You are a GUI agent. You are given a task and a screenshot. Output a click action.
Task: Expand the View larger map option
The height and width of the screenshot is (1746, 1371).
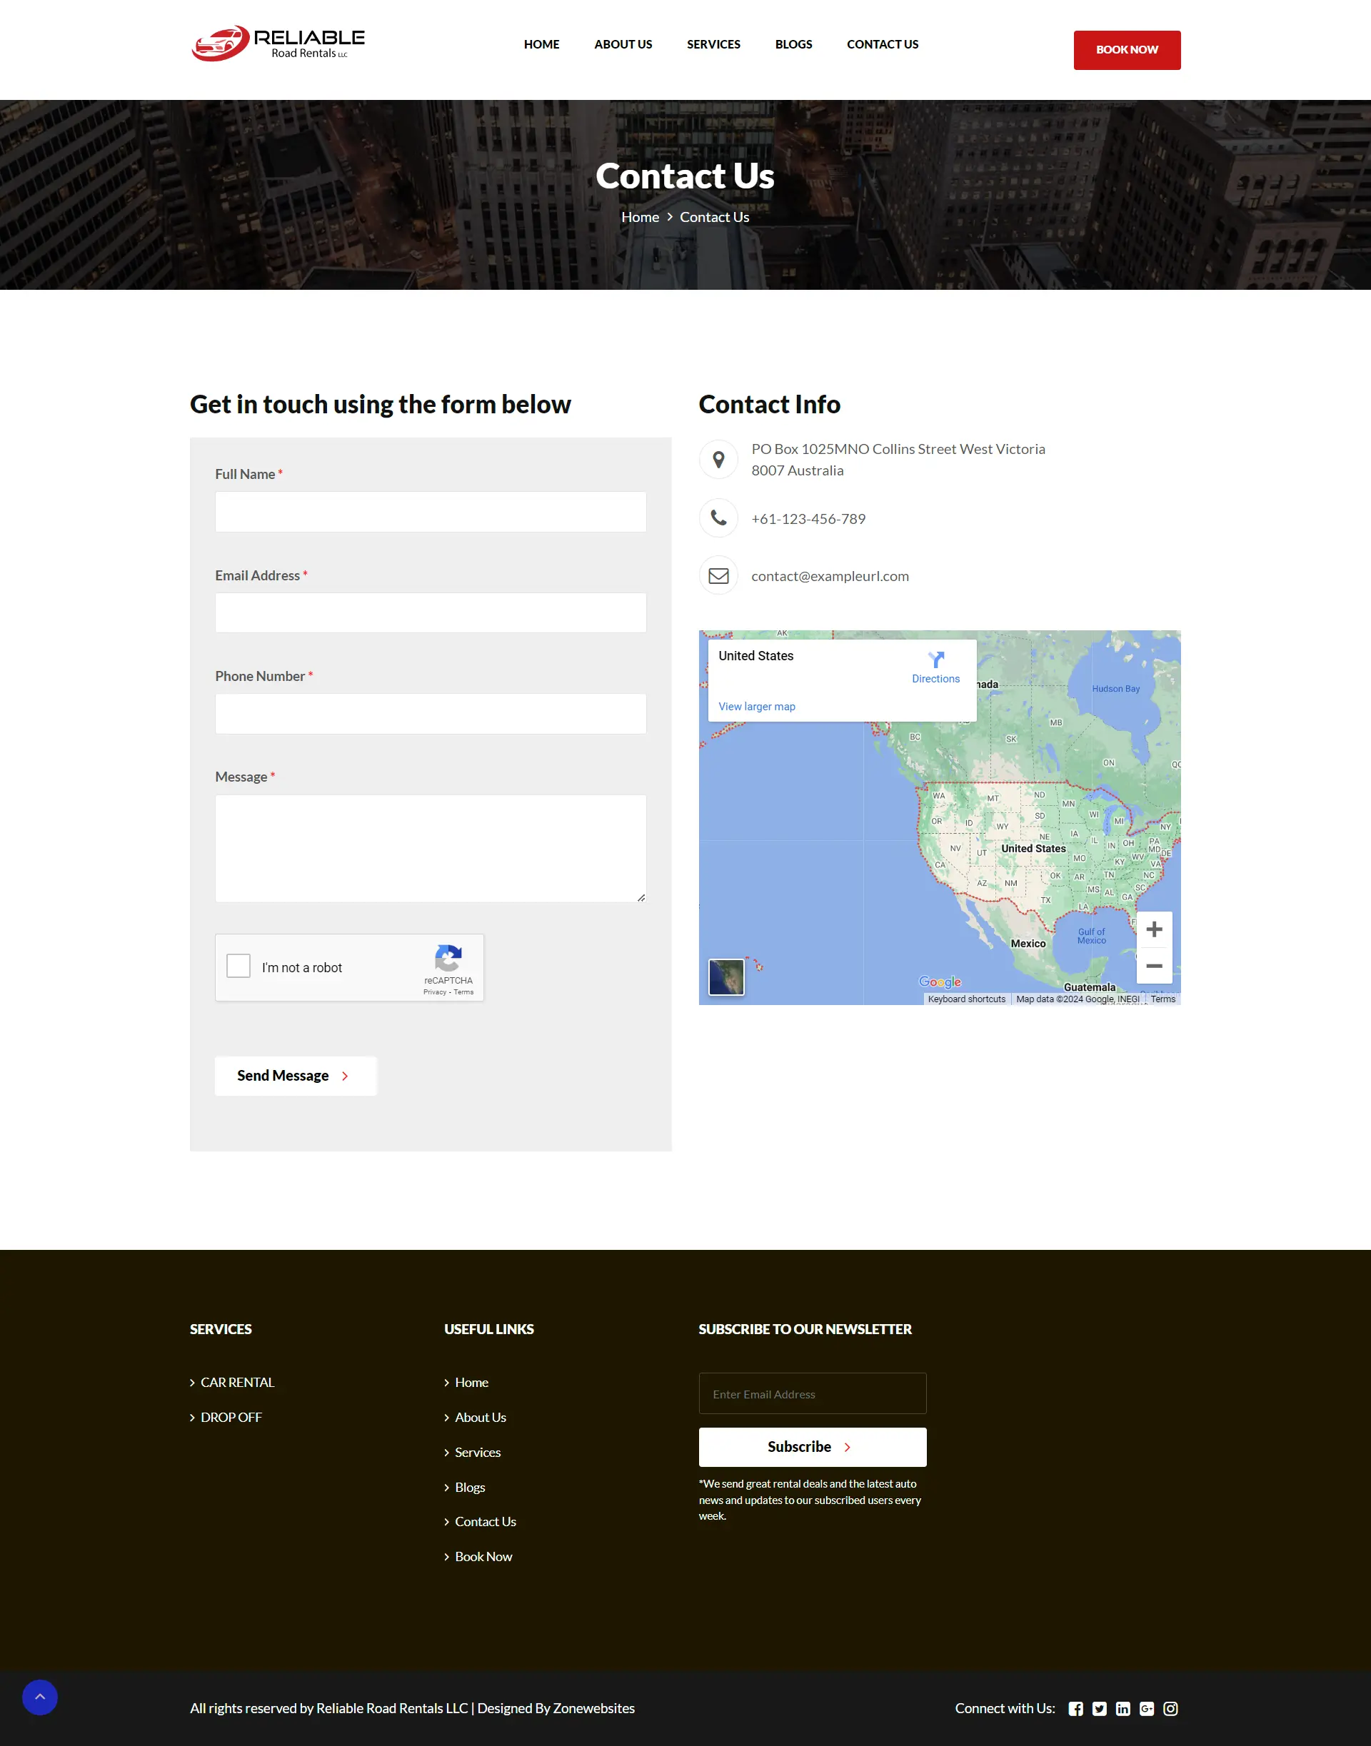click(757, 705)
